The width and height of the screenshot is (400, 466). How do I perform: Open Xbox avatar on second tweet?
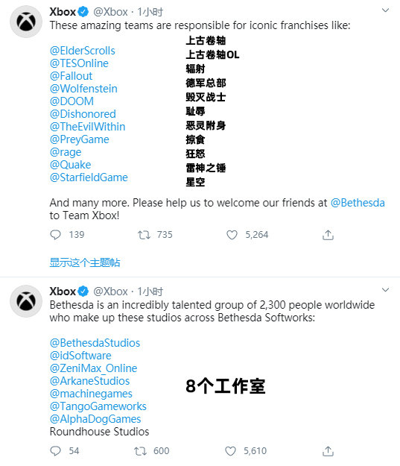pyautogui.click(x=26, y=301)
